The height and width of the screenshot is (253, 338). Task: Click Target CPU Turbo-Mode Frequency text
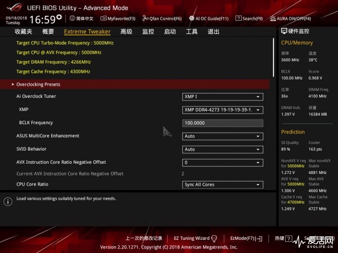point(65,43)
